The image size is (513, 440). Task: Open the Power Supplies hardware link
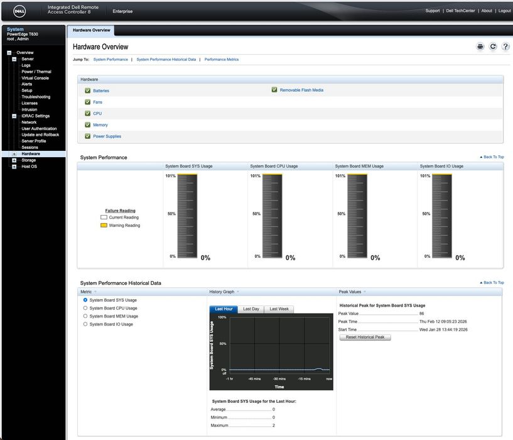(107, 136)
